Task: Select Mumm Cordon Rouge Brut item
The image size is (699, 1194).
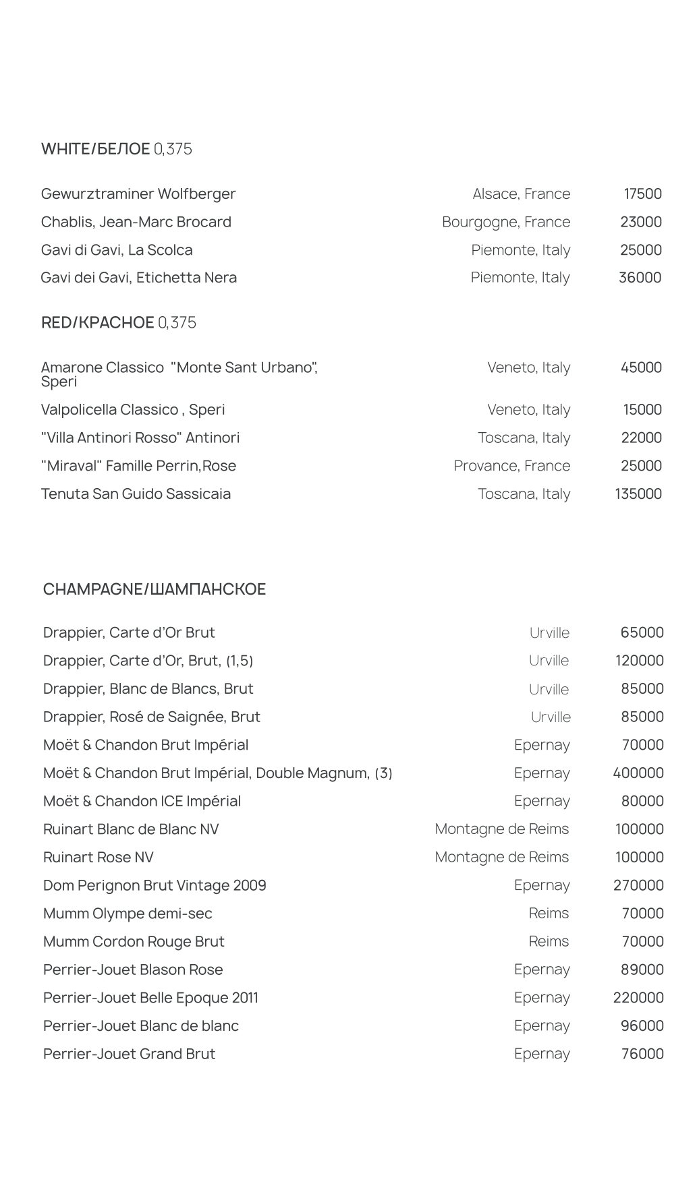Action: coord(134,942)
